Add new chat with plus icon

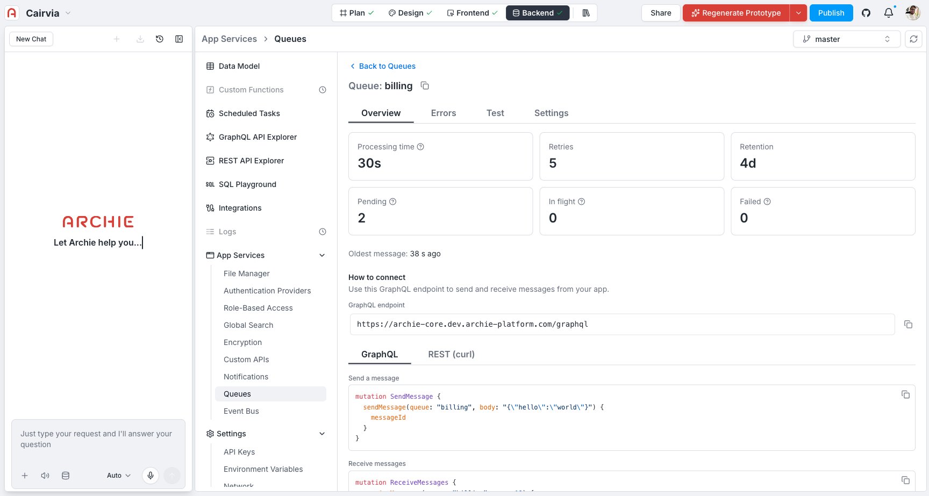(117, 39)
